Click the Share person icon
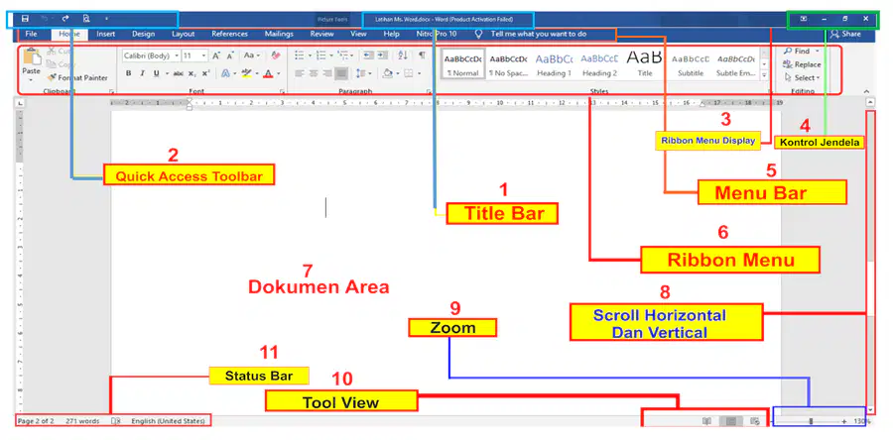 [x=834, y=34]
